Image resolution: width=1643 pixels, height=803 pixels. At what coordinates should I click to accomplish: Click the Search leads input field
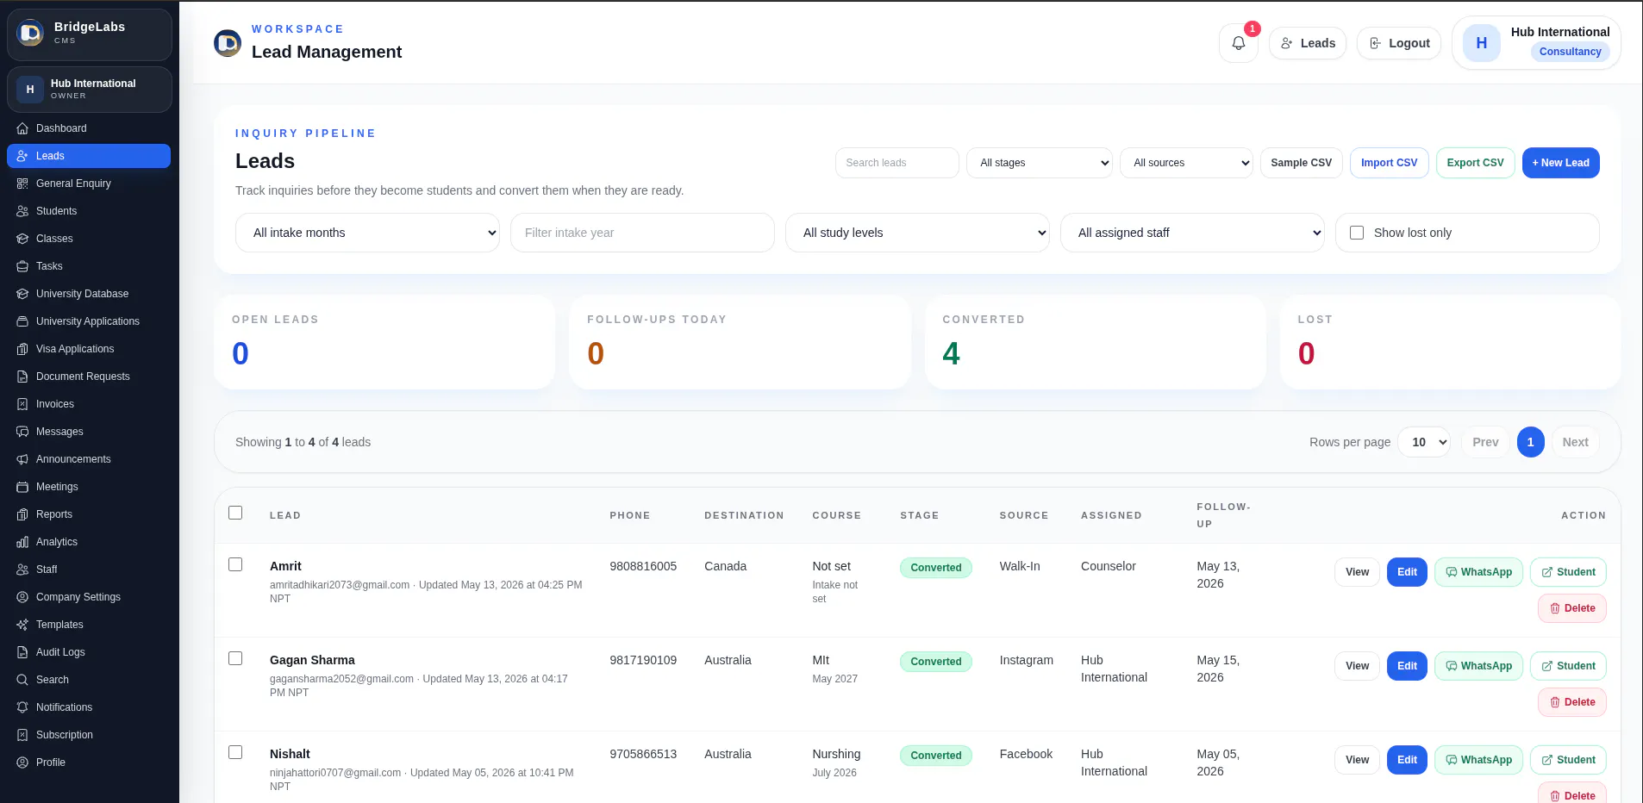point(896,163)
